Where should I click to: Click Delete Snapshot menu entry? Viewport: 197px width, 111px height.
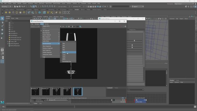tap(47, 52)
